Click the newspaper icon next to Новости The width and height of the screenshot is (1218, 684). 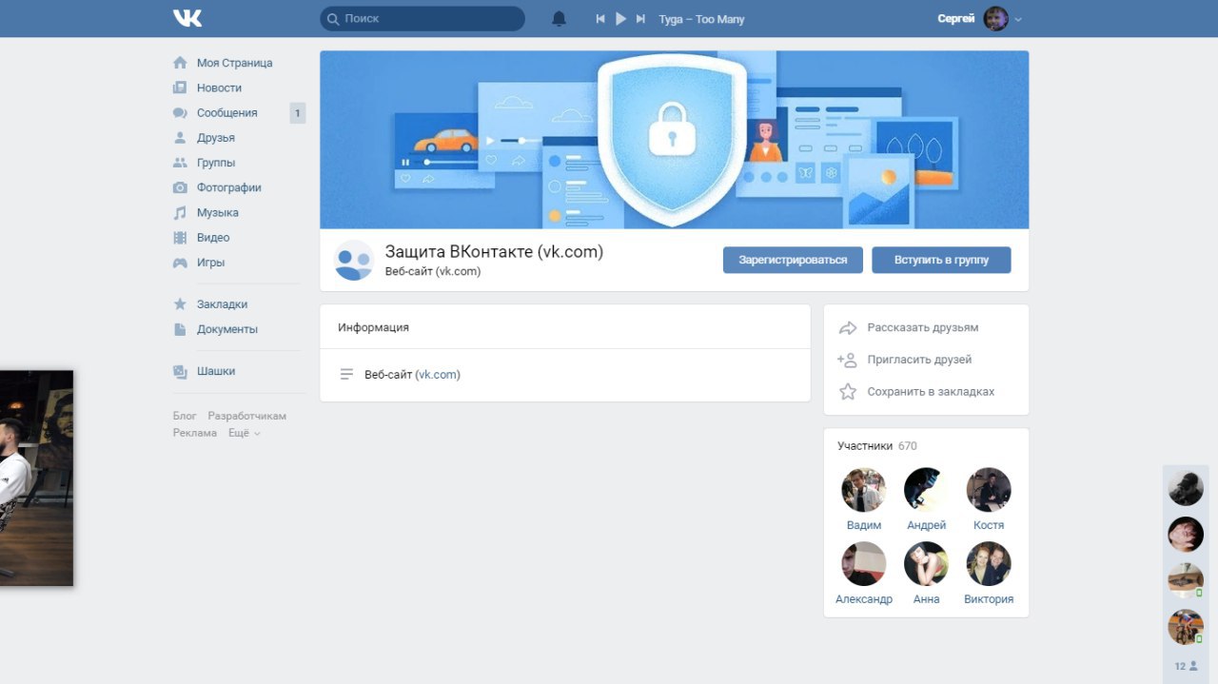click(x=180, y=88)
